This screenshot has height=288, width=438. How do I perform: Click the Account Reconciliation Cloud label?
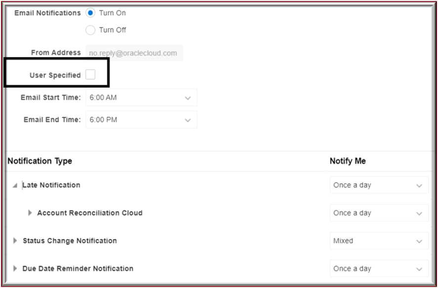[x=90, y=213]
